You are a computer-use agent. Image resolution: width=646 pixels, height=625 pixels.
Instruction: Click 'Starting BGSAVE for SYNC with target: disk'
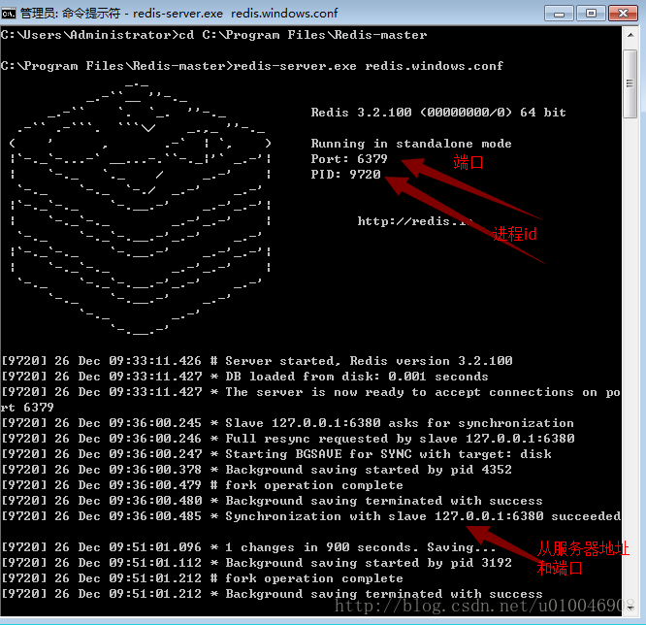[276, 454]
